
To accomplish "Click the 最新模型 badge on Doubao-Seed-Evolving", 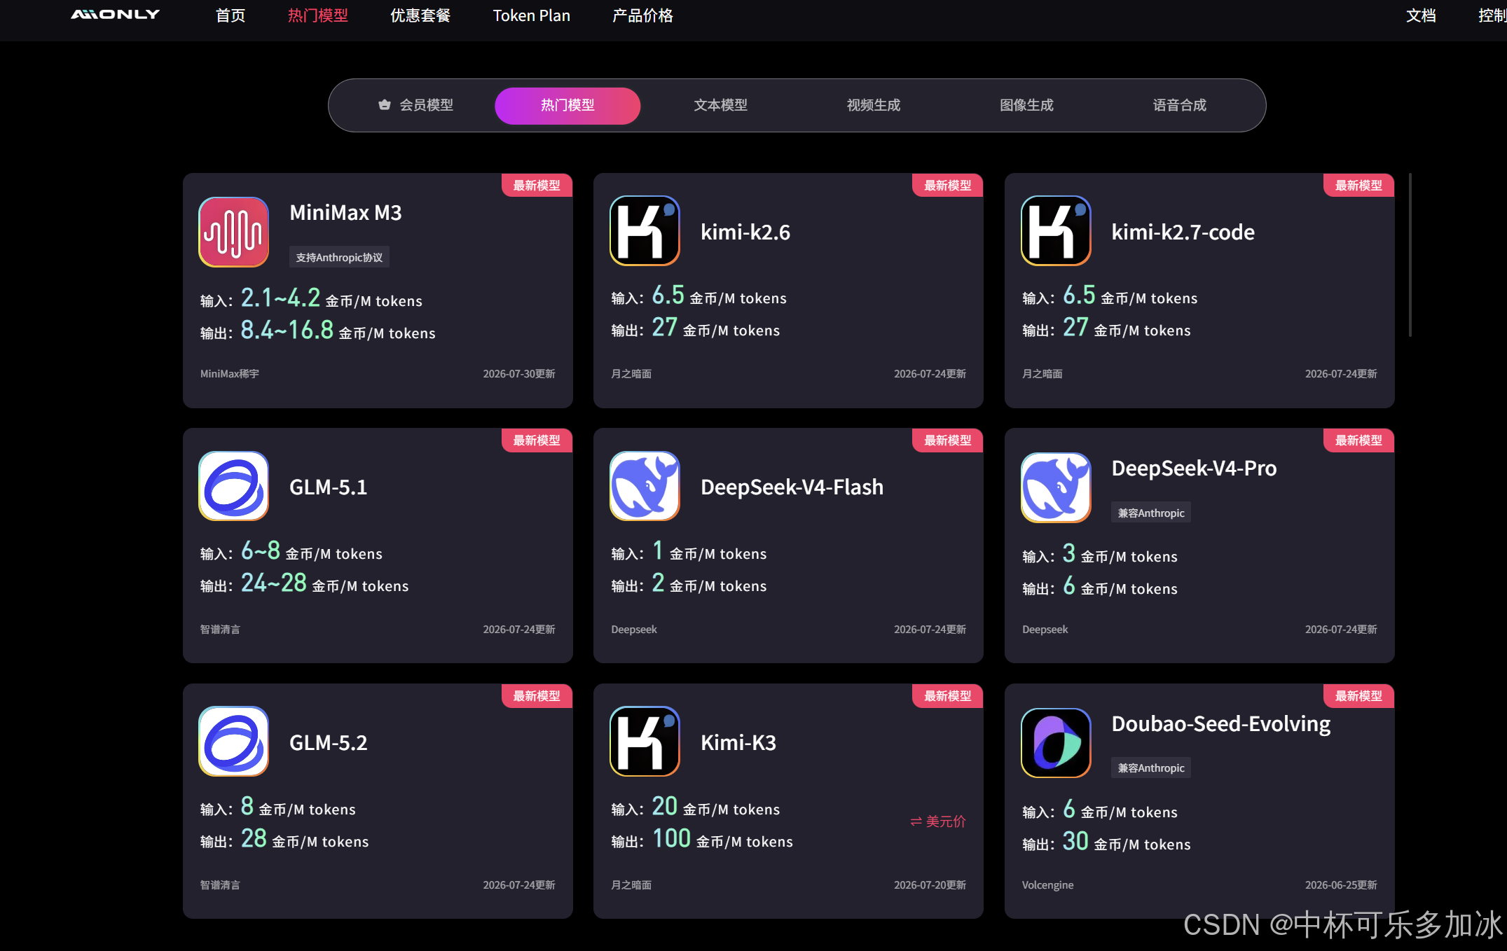I will point(1359,695).
